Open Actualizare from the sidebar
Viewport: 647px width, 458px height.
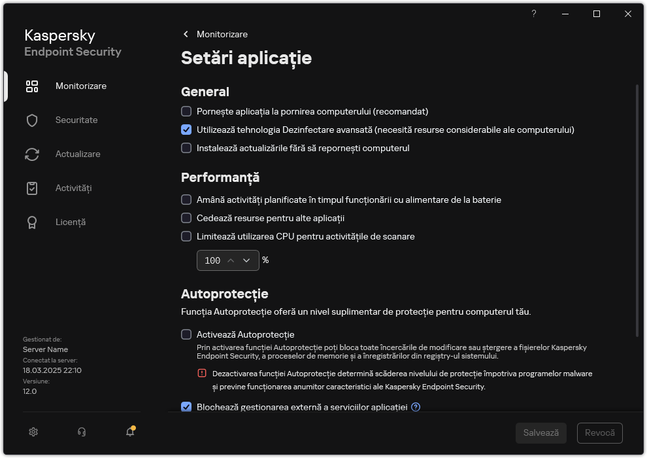[x=31, y=154]
